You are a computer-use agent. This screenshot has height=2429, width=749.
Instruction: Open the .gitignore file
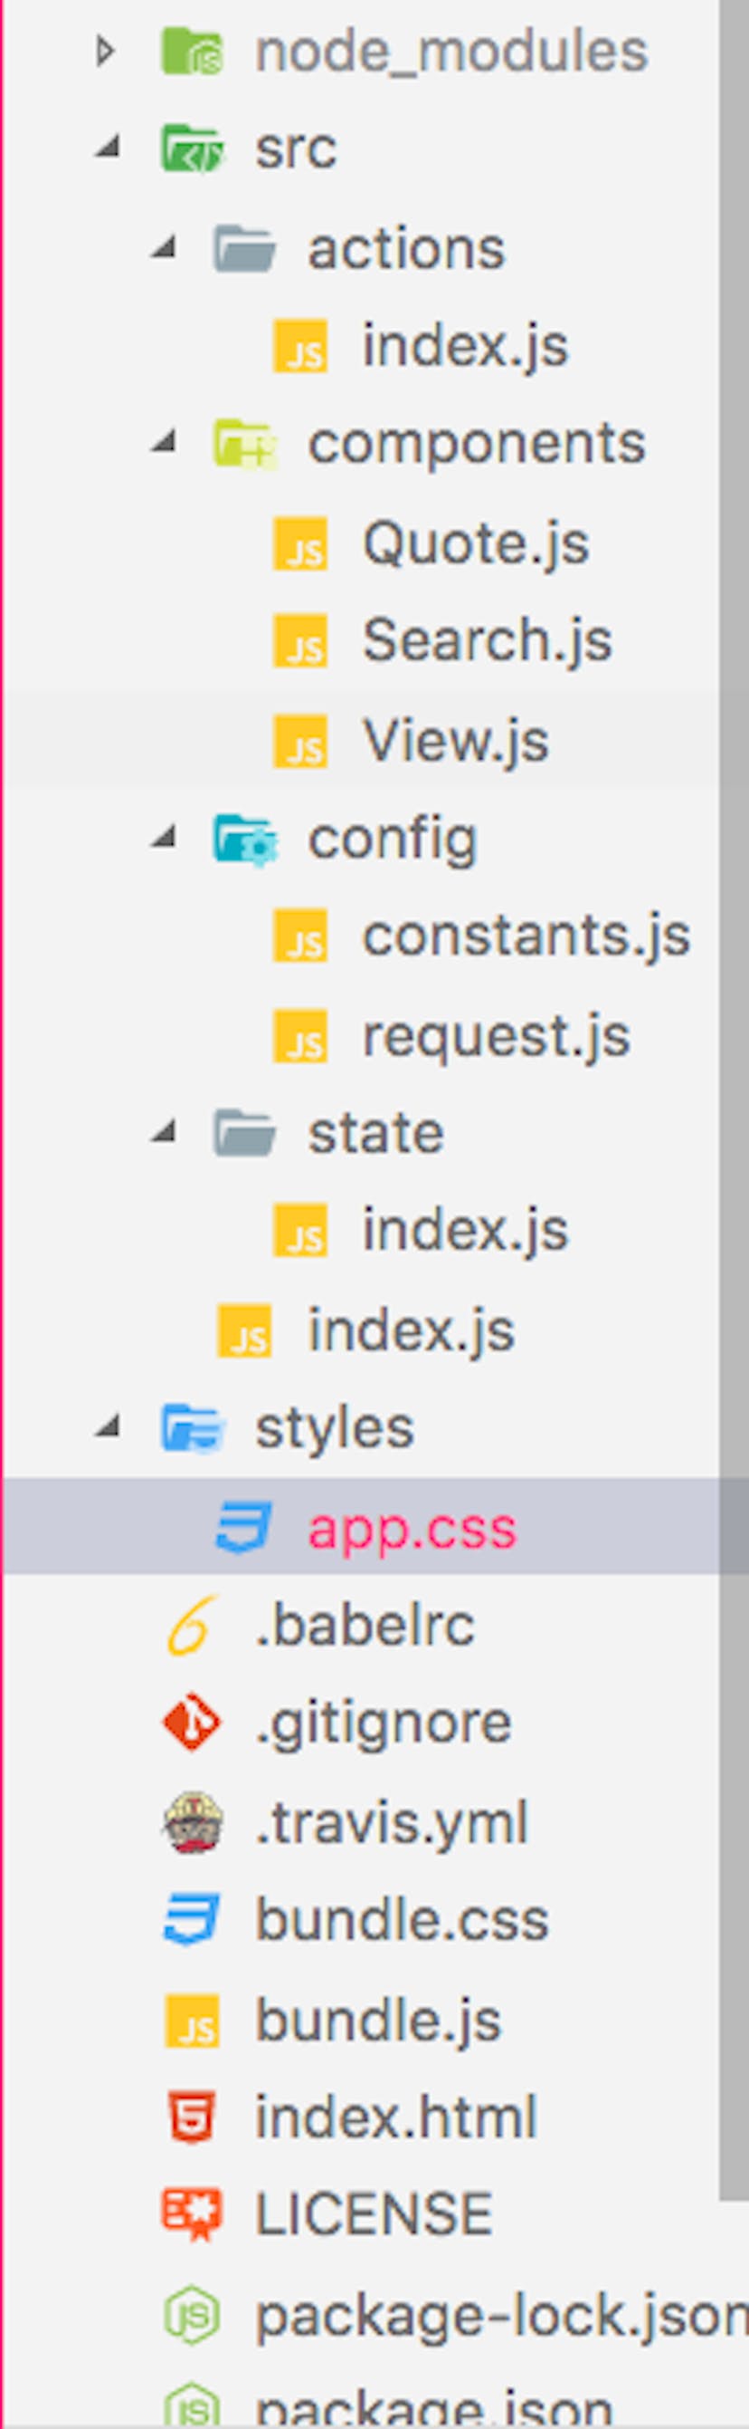384,1723
